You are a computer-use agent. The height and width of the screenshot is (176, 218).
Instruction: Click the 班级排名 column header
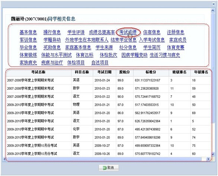pos(179,72)
